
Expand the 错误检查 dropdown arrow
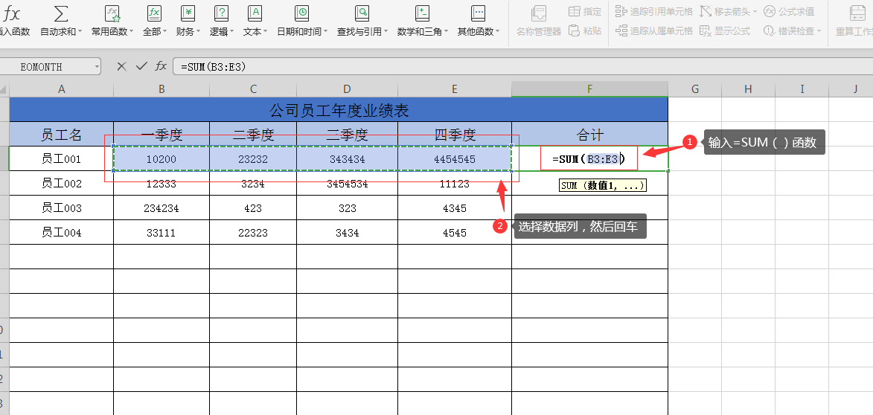point(819,32)
